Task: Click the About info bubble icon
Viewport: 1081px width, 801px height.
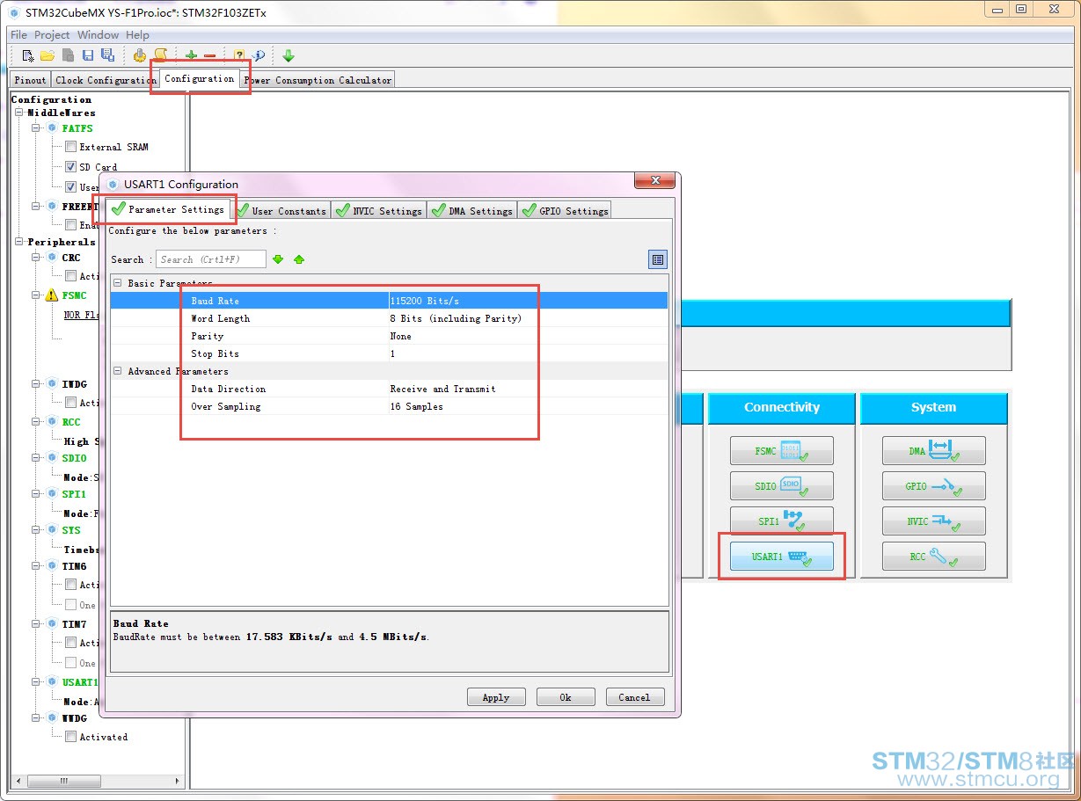Action: pyautogui.click(x=259, y=55)
